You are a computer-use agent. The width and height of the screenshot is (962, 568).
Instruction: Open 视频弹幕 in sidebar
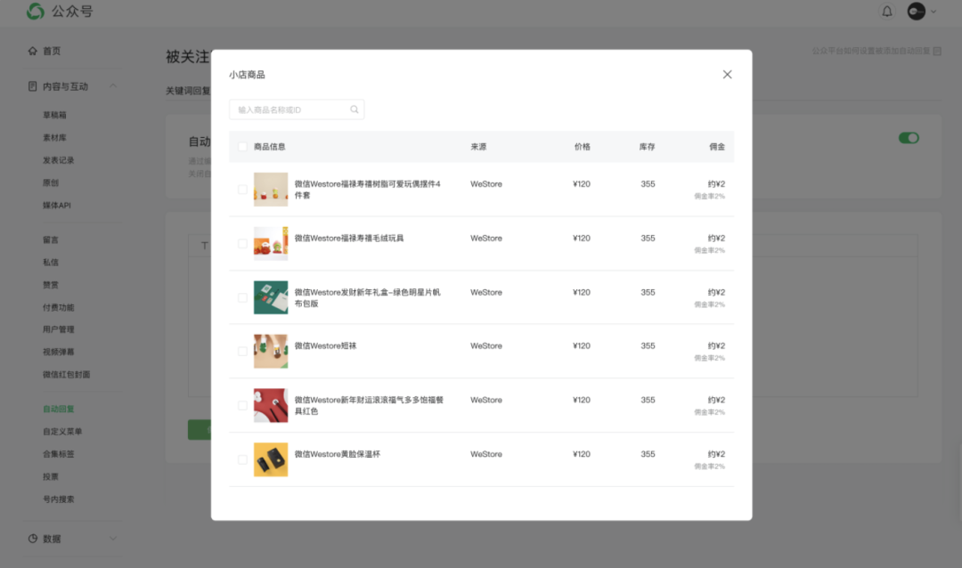pyautogui.click(x=58, y=352)
